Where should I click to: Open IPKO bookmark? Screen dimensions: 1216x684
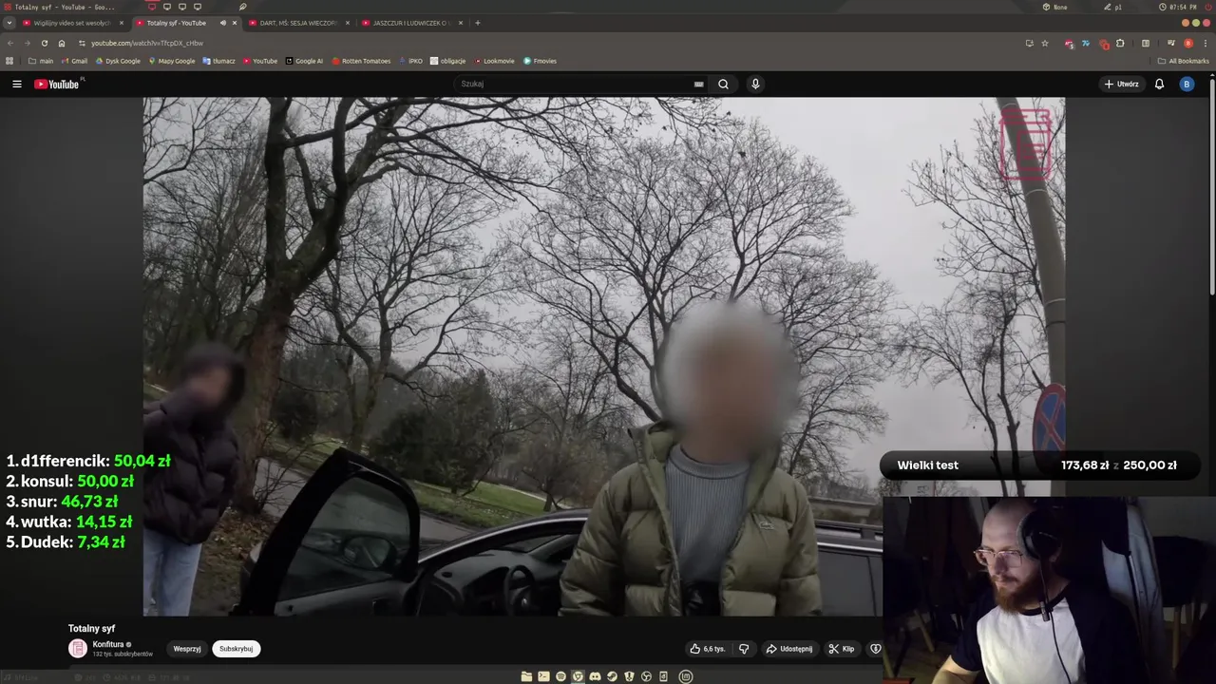pyautogui.click(x=410, y=61)
